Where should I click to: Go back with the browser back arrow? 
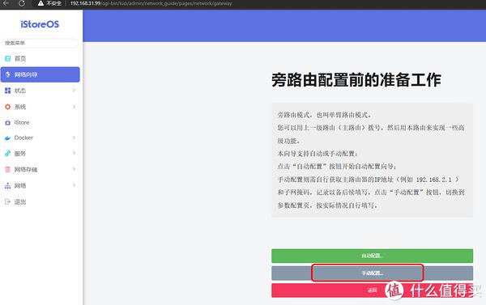click(x=6, y=3)
